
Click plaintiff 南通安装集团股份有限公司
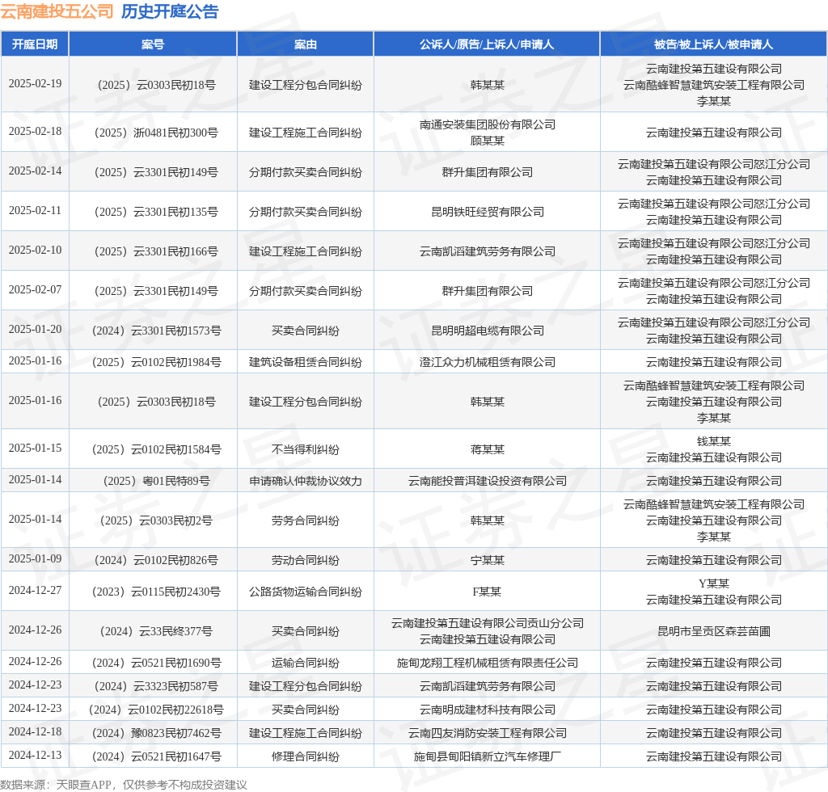pyautogui.click(x=487, y=124)
